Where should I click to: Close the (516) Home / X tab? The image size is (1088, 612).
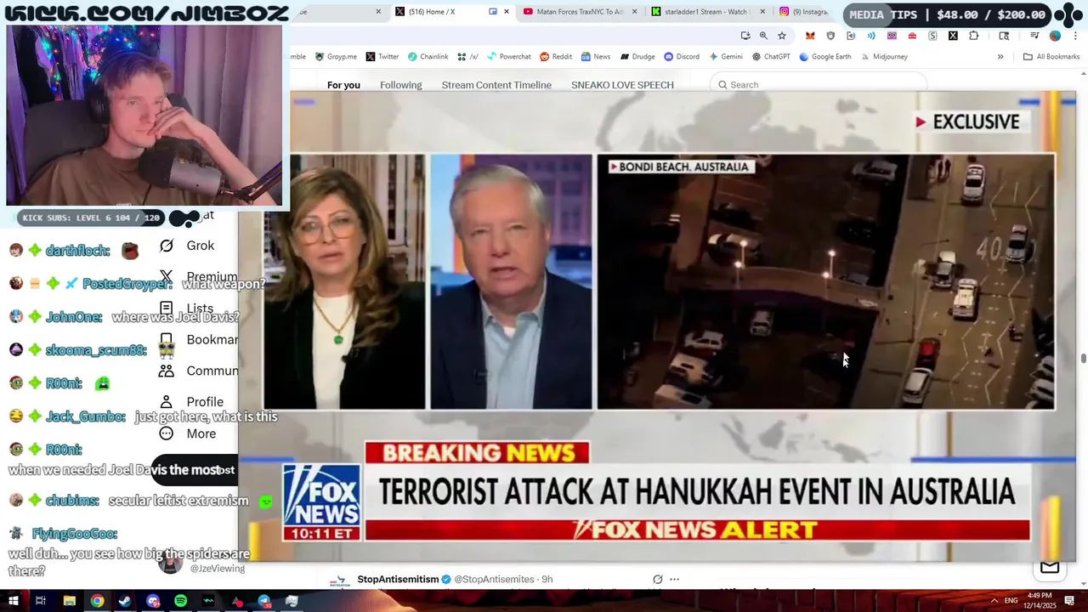pyautogui.click(x=507, y=12)
